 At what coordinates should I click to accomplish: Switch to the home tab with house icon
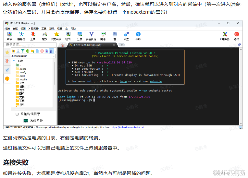point(63,45)
